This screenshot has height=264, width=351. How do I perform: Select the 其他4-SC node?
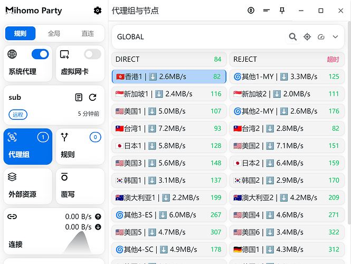tap(169, 249)
